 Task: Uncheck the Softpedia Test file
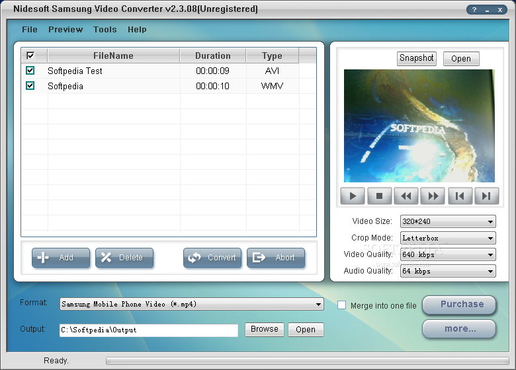30,70
